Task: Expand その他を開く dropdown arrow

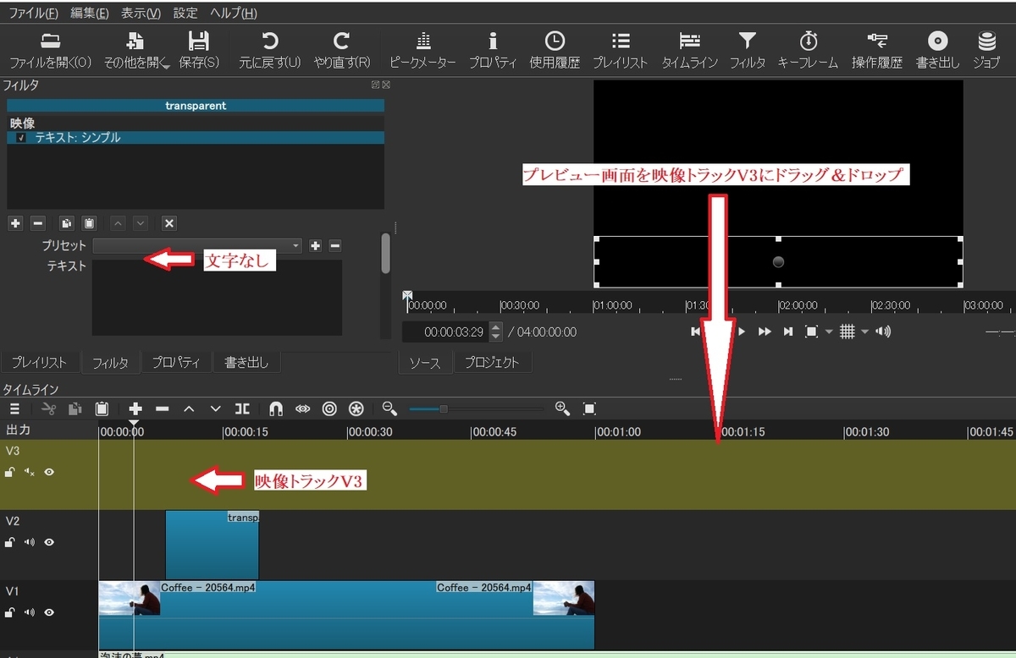Action: (x=165, y=66)
